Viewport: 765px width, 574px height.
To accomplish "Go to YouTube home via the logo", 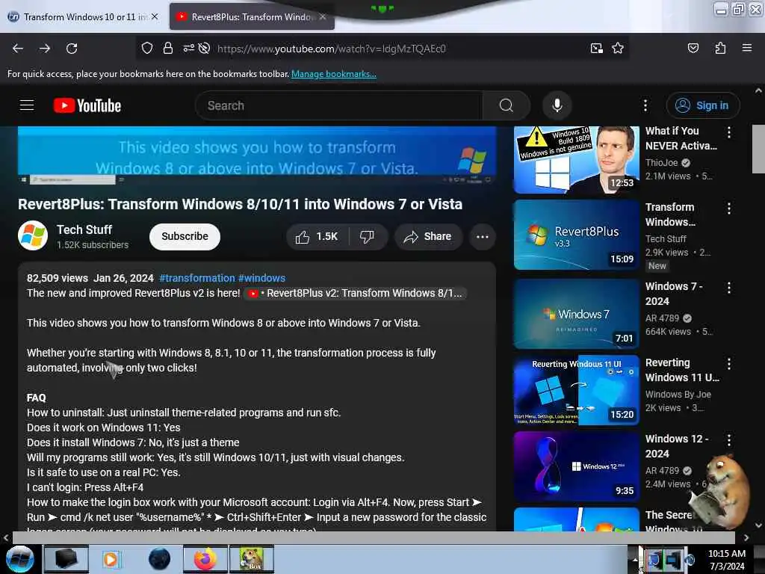I will coord(87,105).
